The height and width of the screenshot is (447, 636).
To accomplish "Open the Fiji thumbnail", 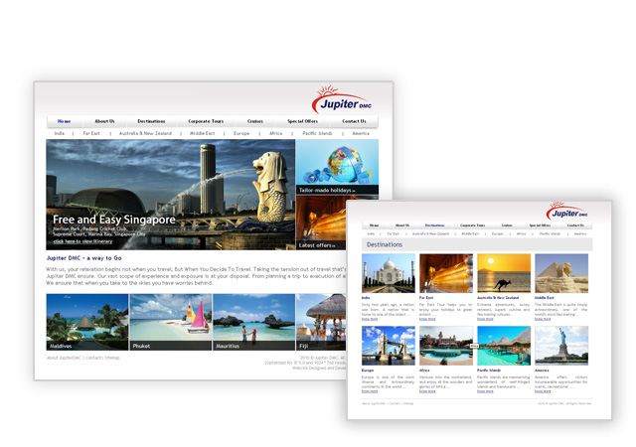I will pyautogui.click(x=321, y=322).
